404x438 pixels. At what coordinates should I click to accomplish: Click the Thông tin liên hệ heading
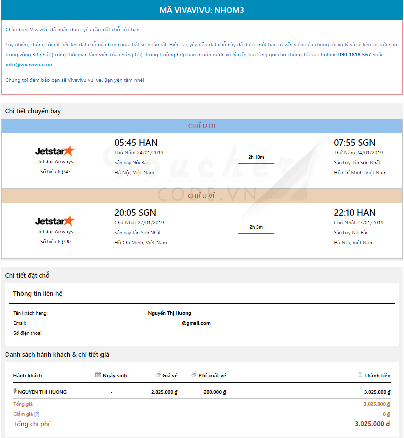pos(38,293)
